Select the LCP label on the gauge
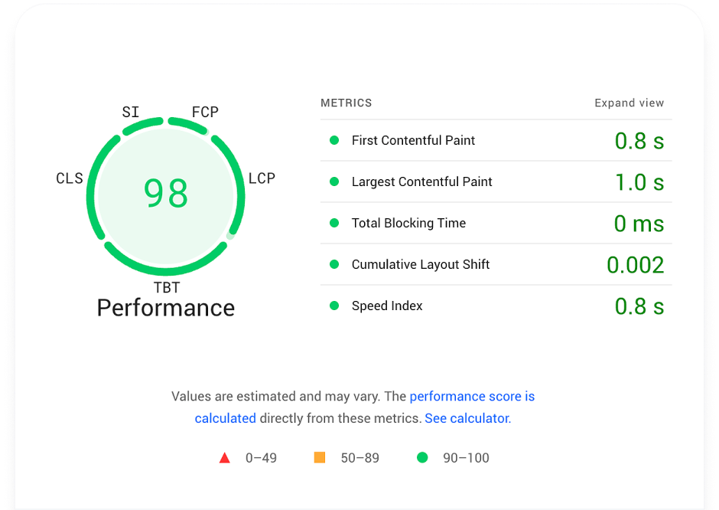Image resolution: width=719 pixels, height=510 pixels. [262, 178]
